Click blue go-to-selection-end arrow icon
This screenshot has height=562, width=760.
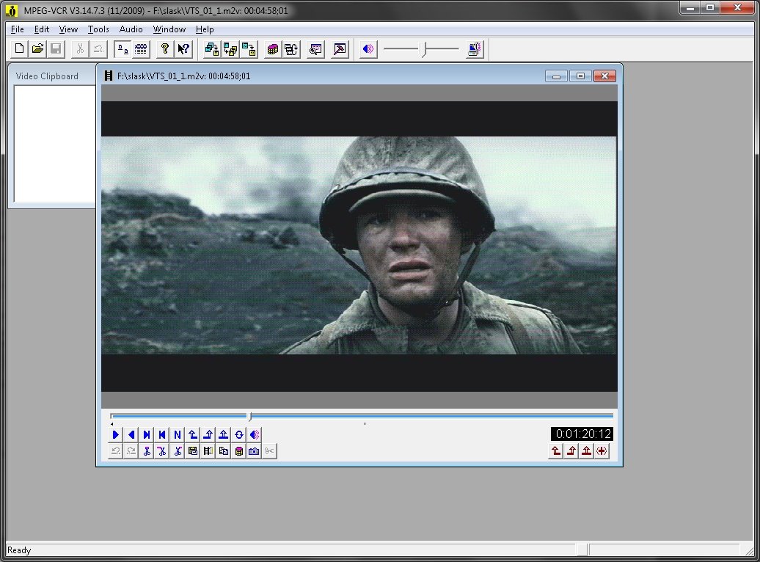[x=208, y=434]
